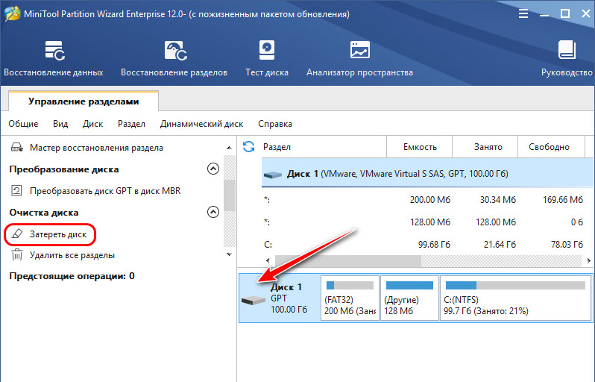Click the 169.66 Мб free value
Screen dimensions: 595x382
(563, 200)
